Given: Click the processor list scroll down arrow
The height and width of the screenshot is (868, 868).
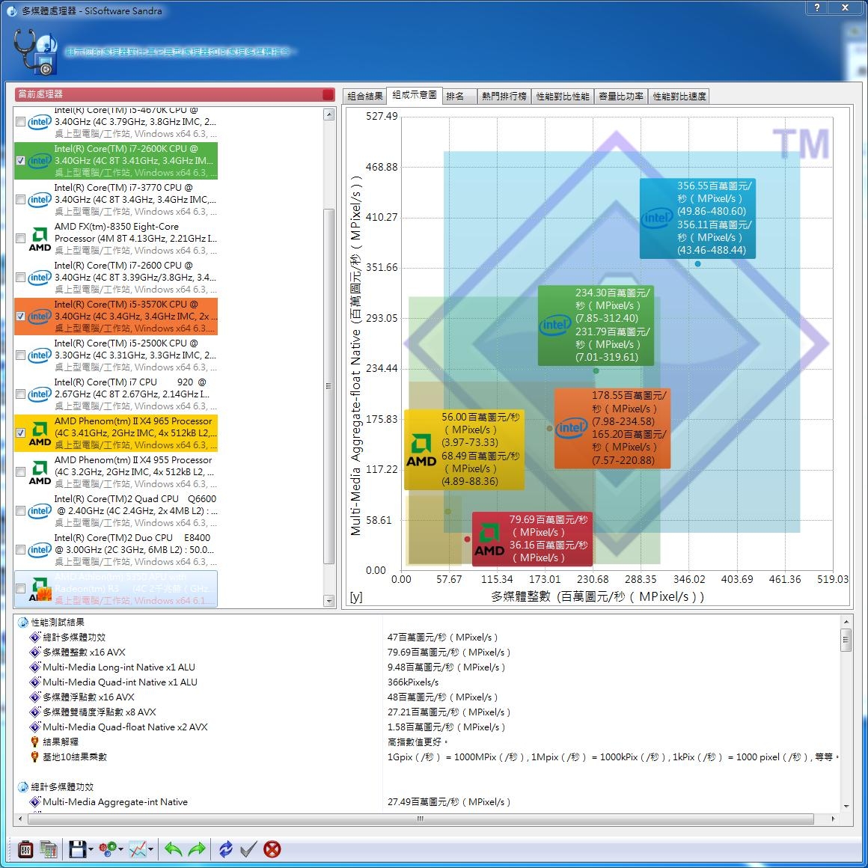Looking at the screenshot, I should point(328,601).
